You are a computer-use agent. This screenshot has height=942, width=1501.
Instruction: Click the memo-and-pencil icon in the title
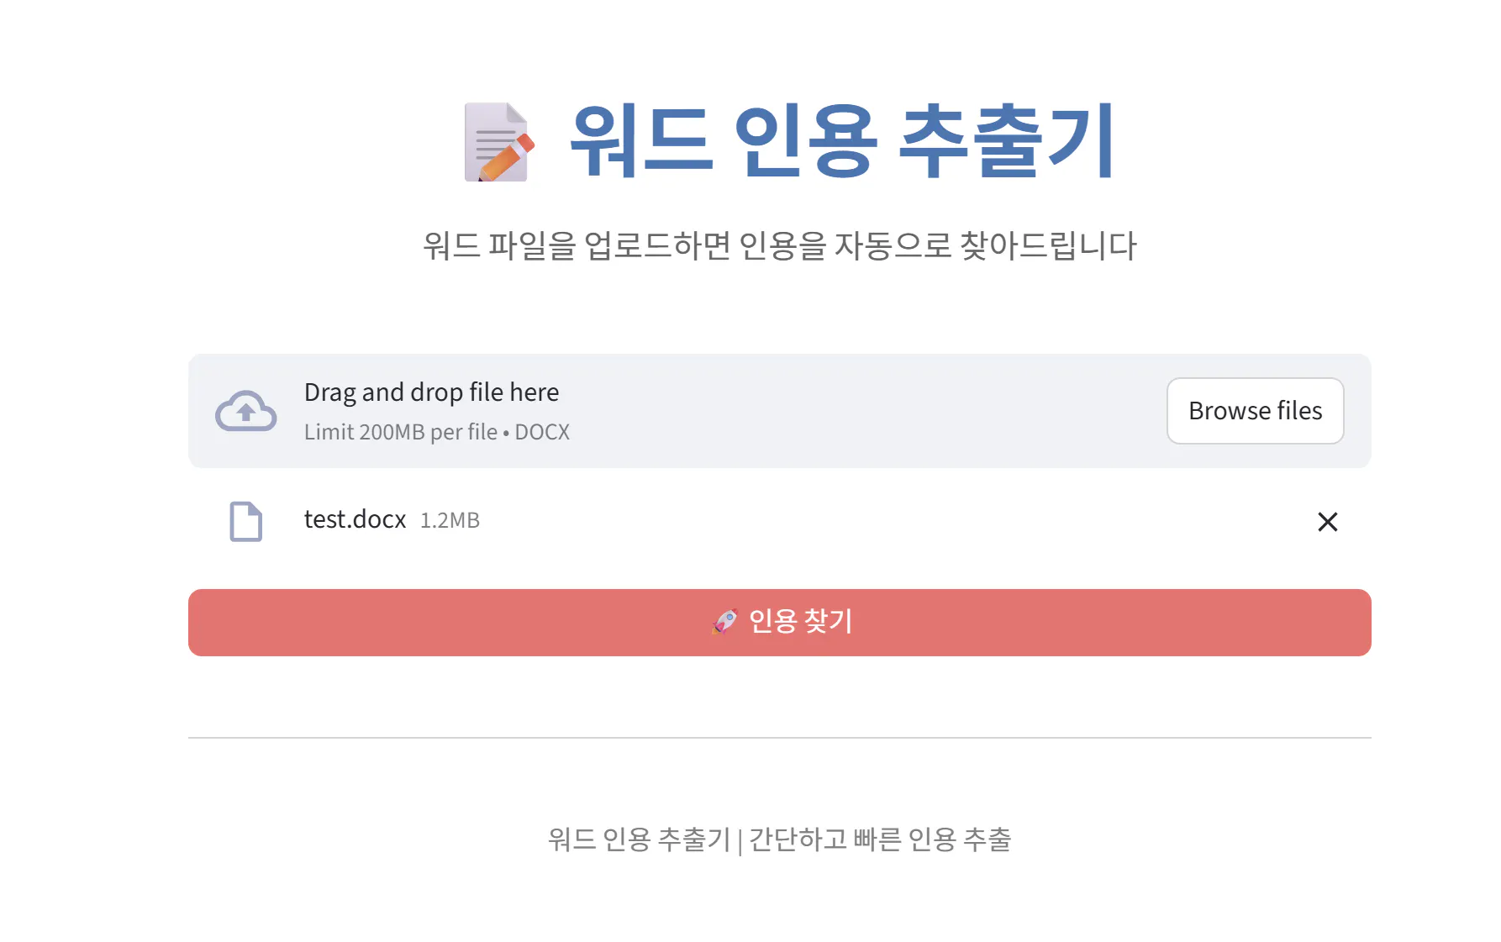point(498,141)
